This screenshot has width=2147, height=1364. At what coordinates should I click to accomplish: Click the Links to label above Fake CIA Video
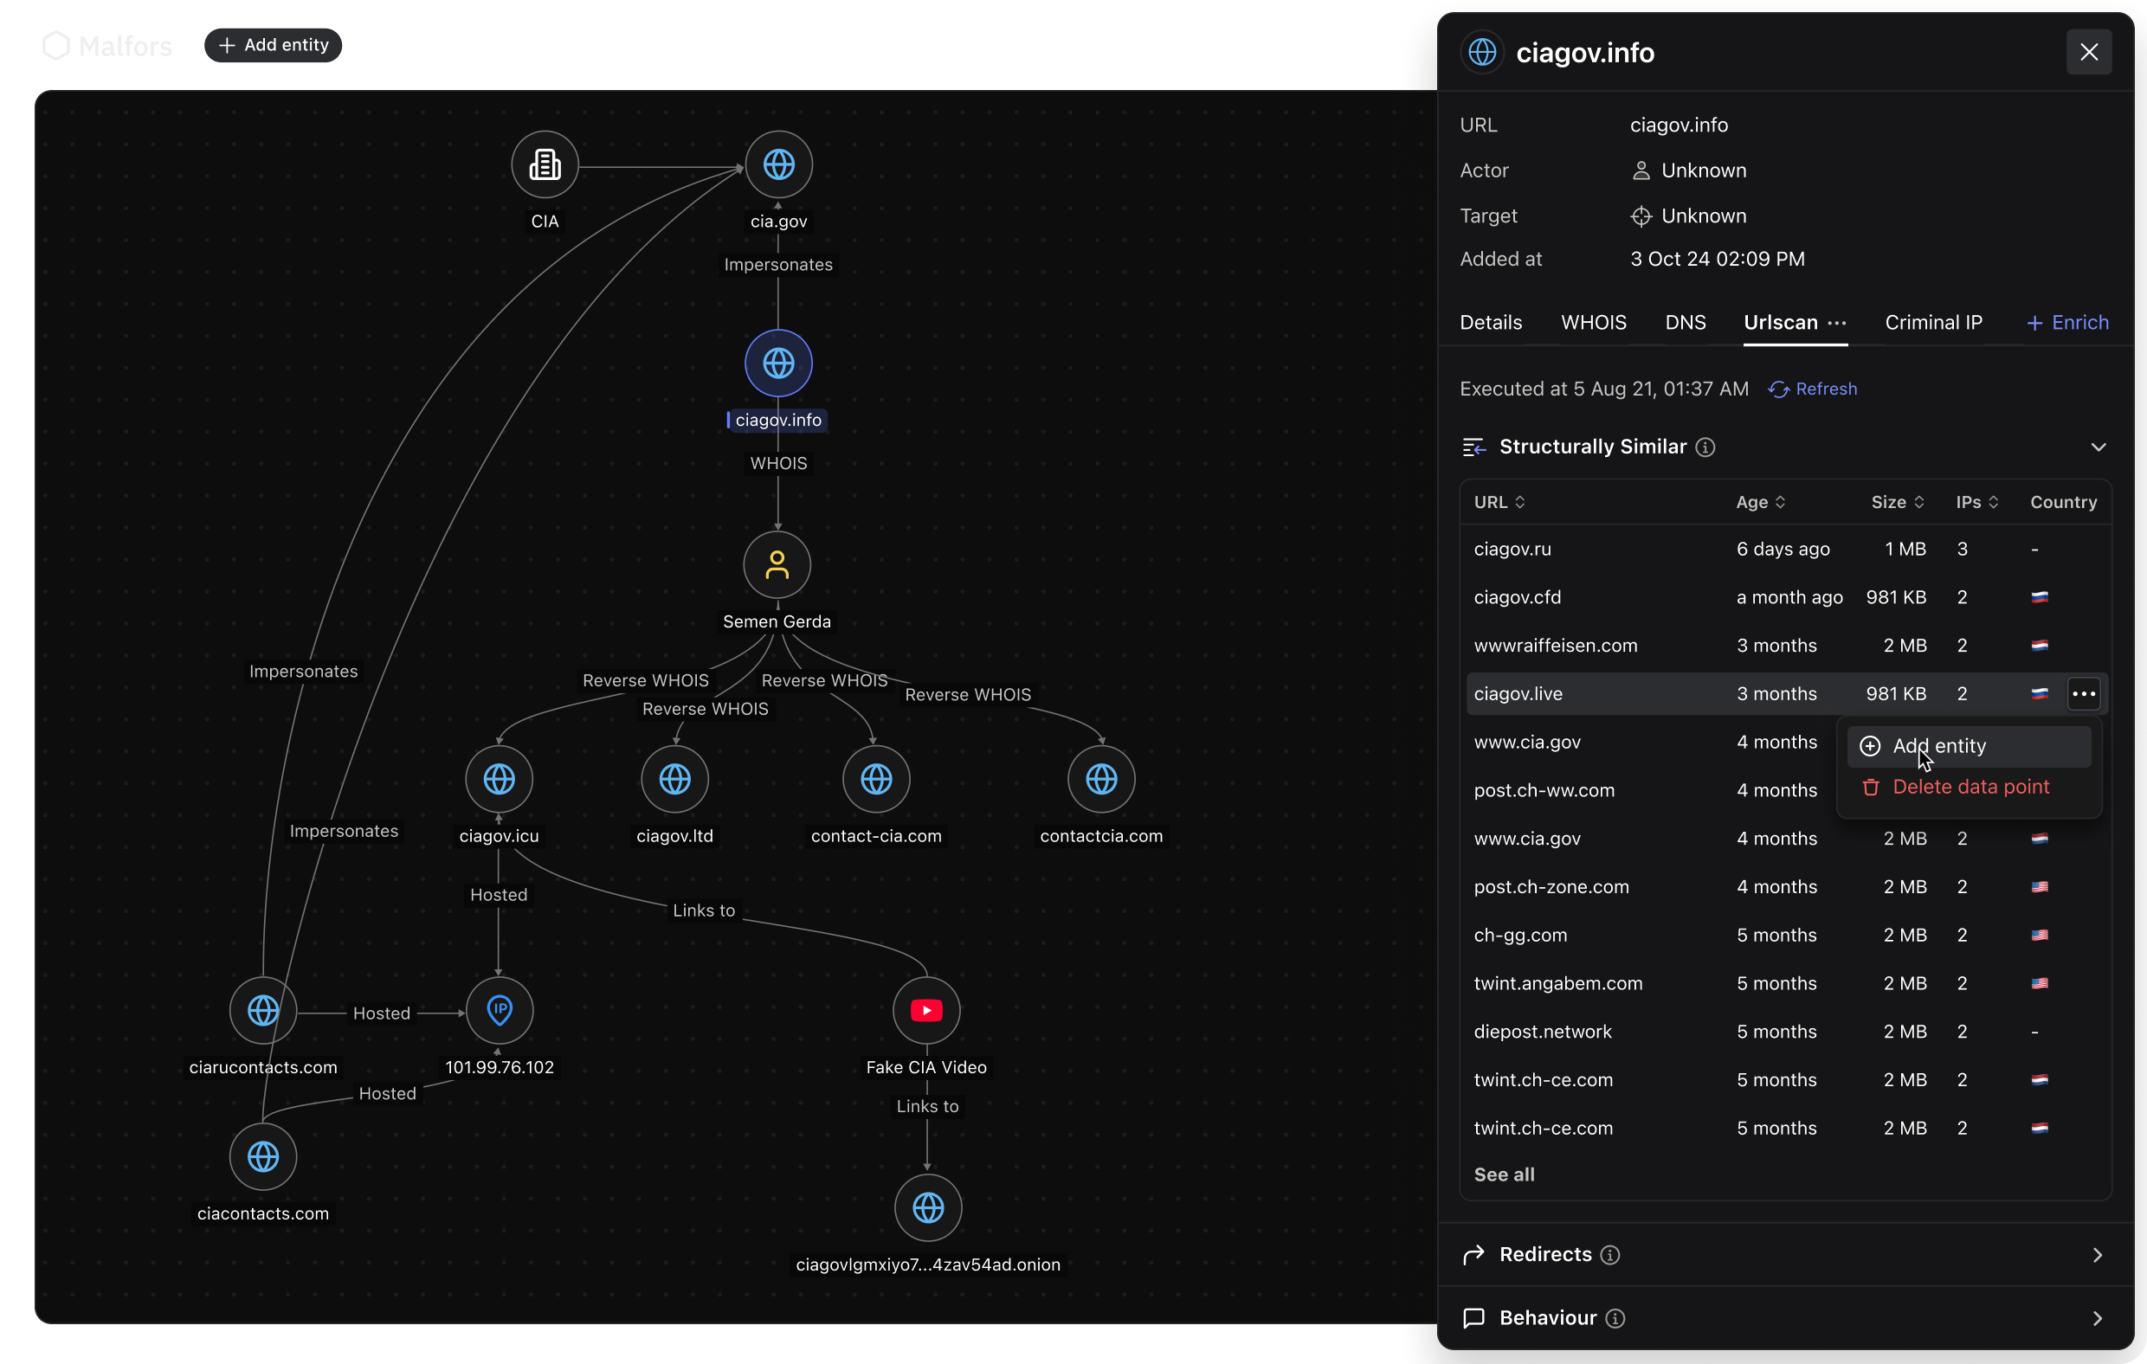[x=704, y=910]
